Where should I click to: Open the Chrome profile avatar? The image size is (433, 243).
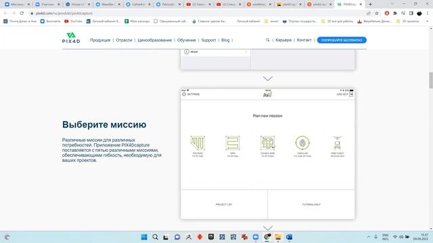point(419,13)
